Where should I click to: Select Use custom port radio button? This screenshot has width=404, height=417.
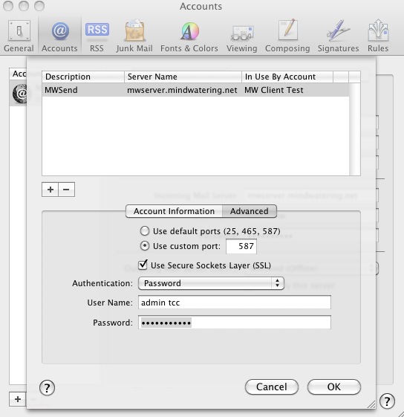[x=145, y=246]
